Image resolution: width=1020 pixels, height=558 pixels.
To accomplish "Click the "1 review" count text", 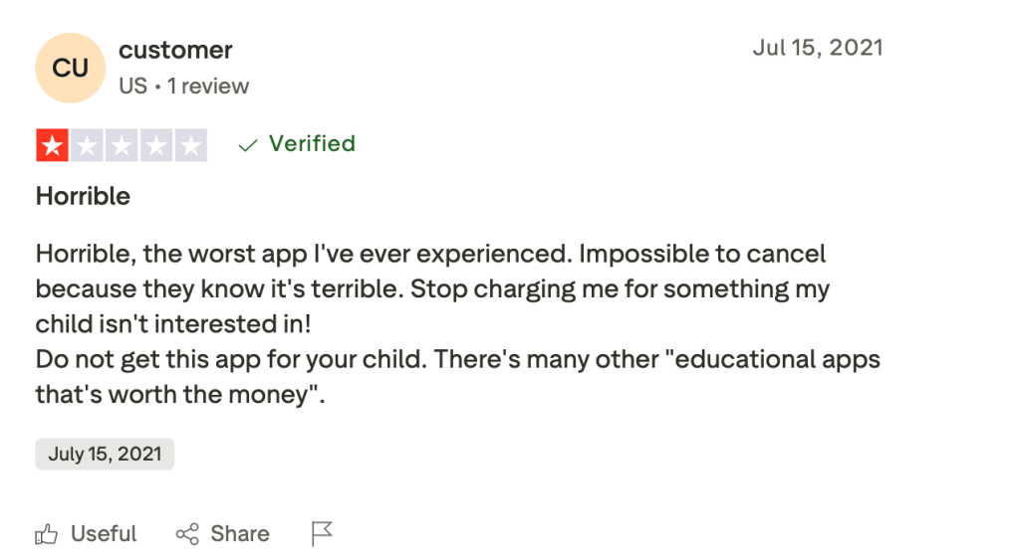I will tap(208, 86).
